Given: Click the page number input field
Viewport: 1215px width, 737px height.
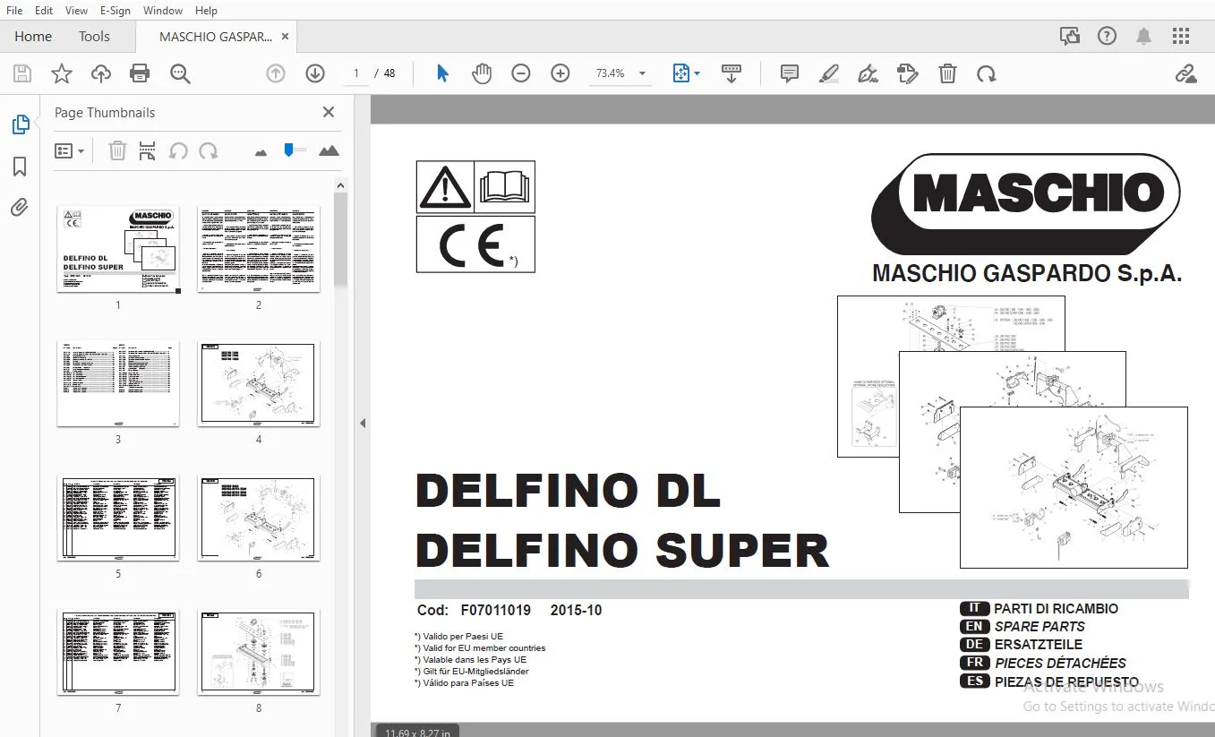Looking at the screenshot, I should click(356, 73).
